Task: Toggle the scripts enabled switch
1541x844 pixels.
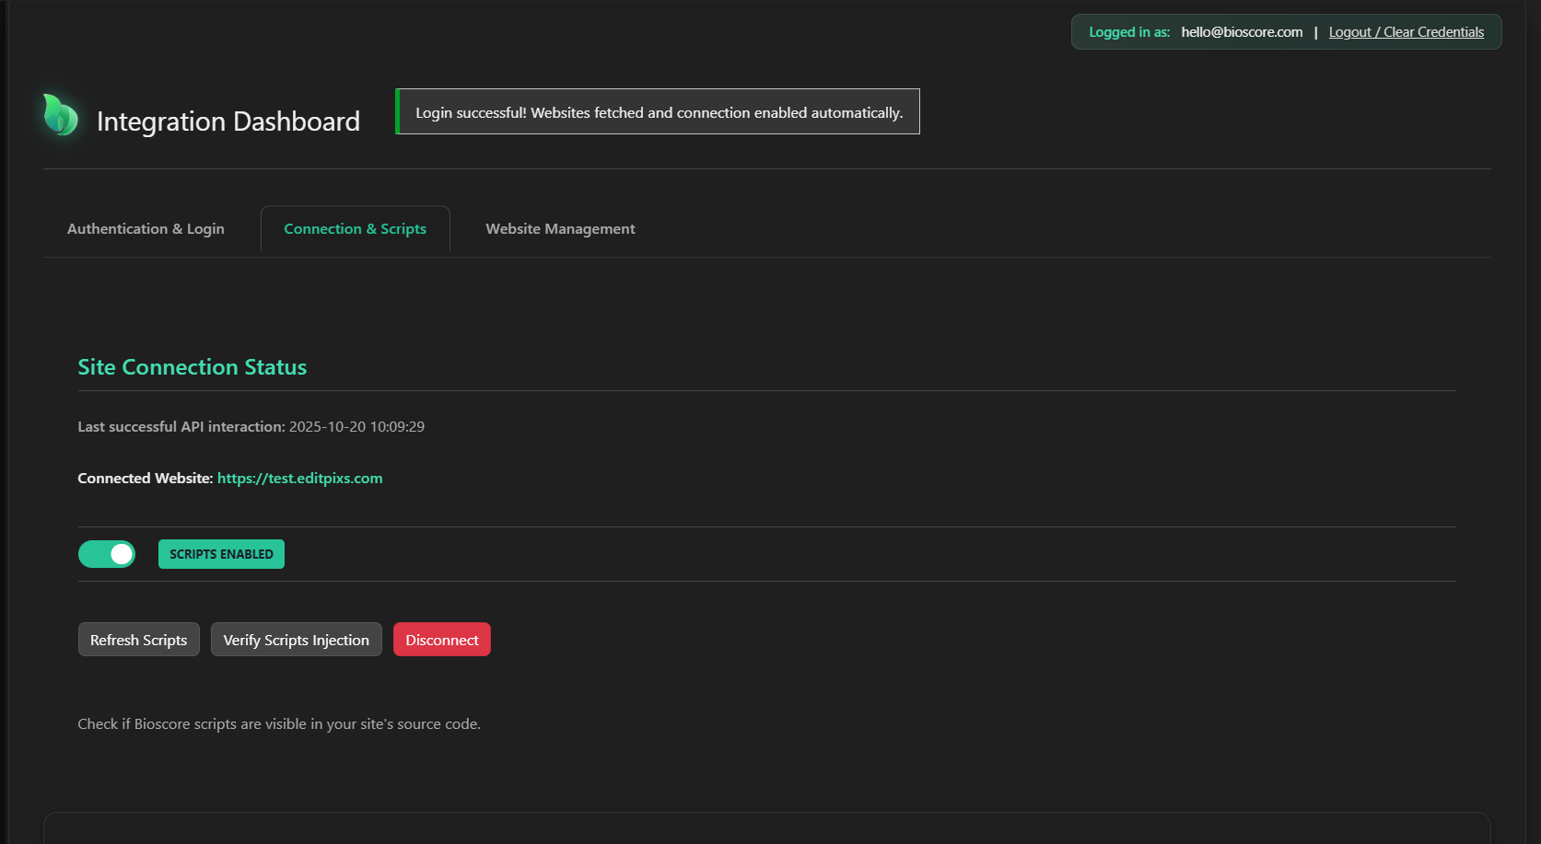Action: pos(107,554)
